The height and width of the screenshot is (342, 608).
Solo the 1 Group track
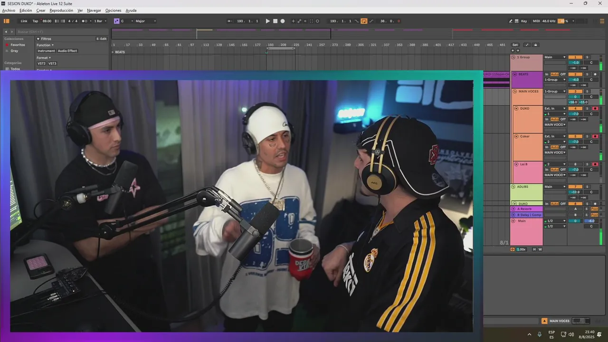click(587, 57)
